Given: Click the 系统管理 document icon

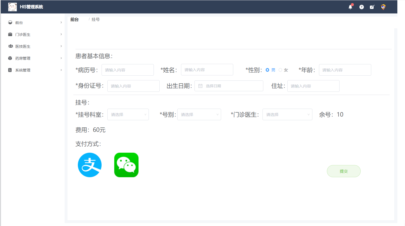Looking at the screenshot, I should pyautogui.click(x=10, y=70).
